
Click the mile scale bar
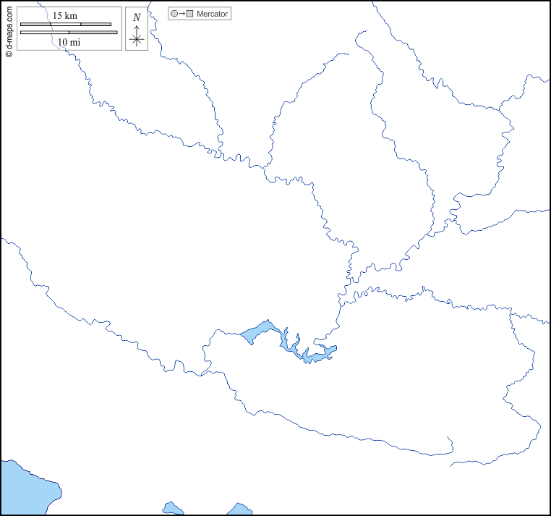(x=69, y=33)
